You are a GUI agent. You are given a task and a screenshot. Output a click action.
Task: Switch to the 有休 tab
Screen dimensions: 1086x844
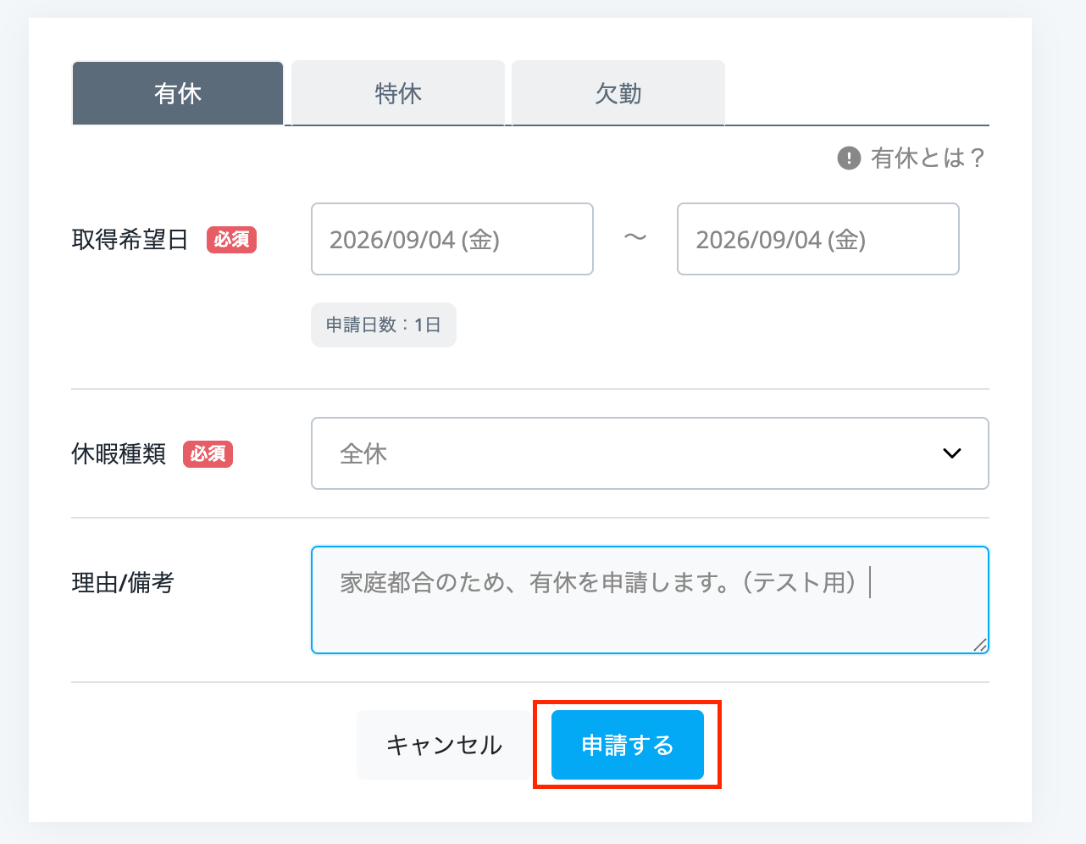click(178, 93)
